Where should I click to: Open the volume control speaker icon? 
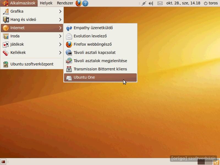(x=151, y=3)
